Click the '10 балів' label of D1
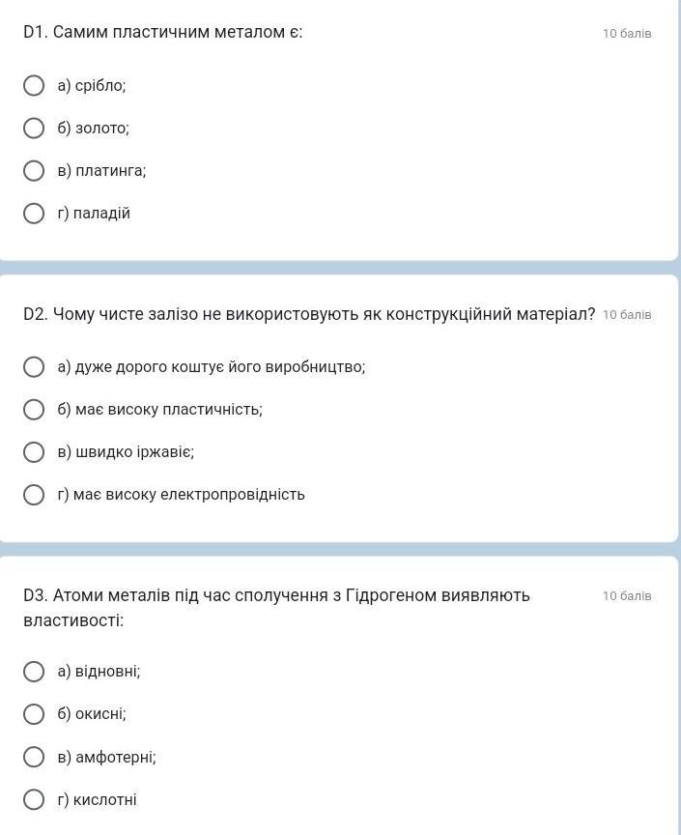Viewport: 681px width, 835px height. tap(627, 34)
